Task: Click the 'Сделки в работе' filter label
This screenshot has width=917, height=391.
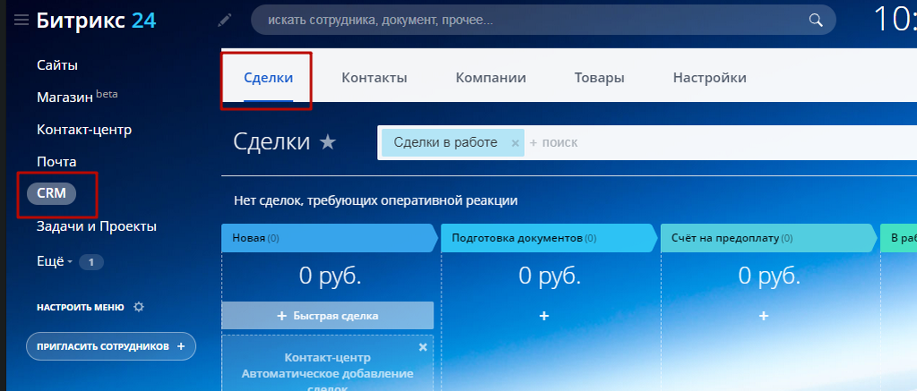Action: click(x=445, y=142)
